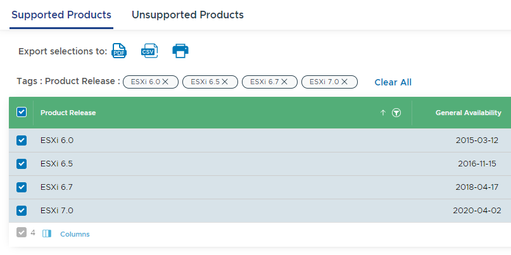The image size is (511, 255).
Task: Uncheck the ESXi 6.5 row checkbox
Action: pos(22,164)
